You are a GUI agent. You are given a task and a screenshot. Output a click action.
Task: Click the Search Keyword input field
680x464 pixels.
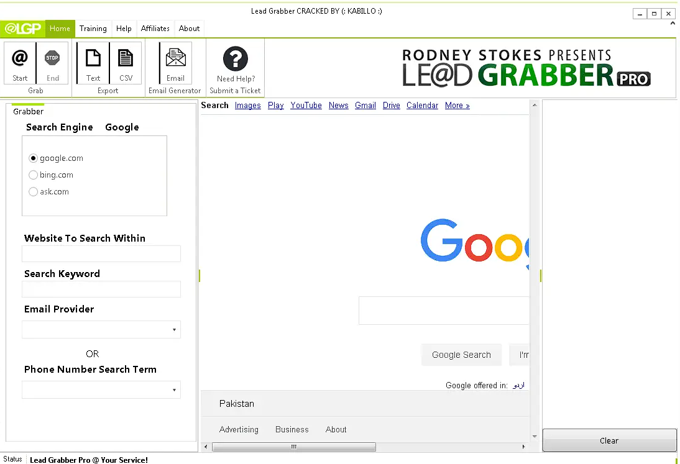pos(101,289)
